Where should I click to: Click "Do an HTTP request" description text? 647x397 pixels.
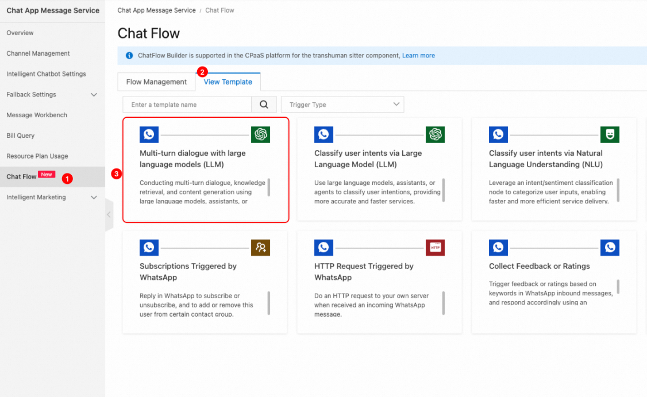click(371, 305)
